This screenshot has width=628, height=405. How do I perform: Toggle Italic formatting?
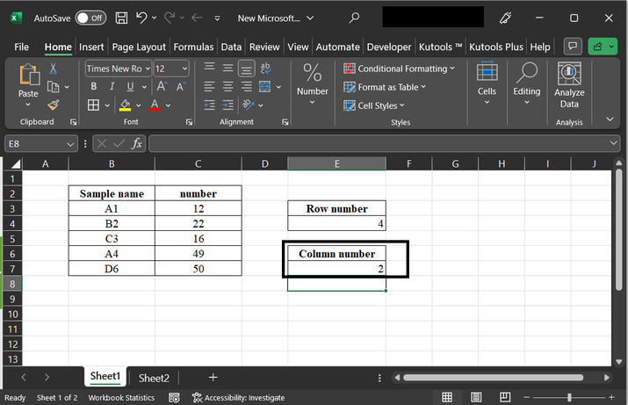coord(112,87)
